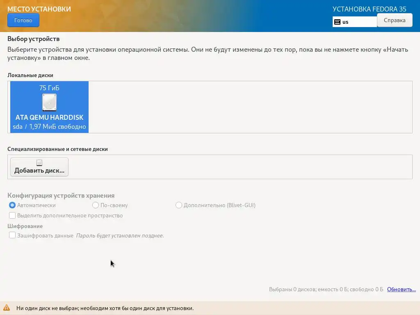Click the Обновить... link
420x315 pixels.
tap(401, 289)
